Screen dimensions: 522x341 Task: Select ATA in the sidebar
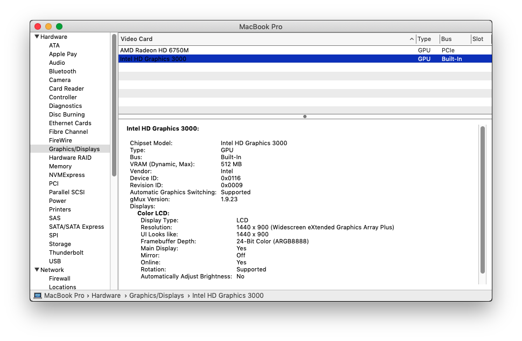click(54, 45)
